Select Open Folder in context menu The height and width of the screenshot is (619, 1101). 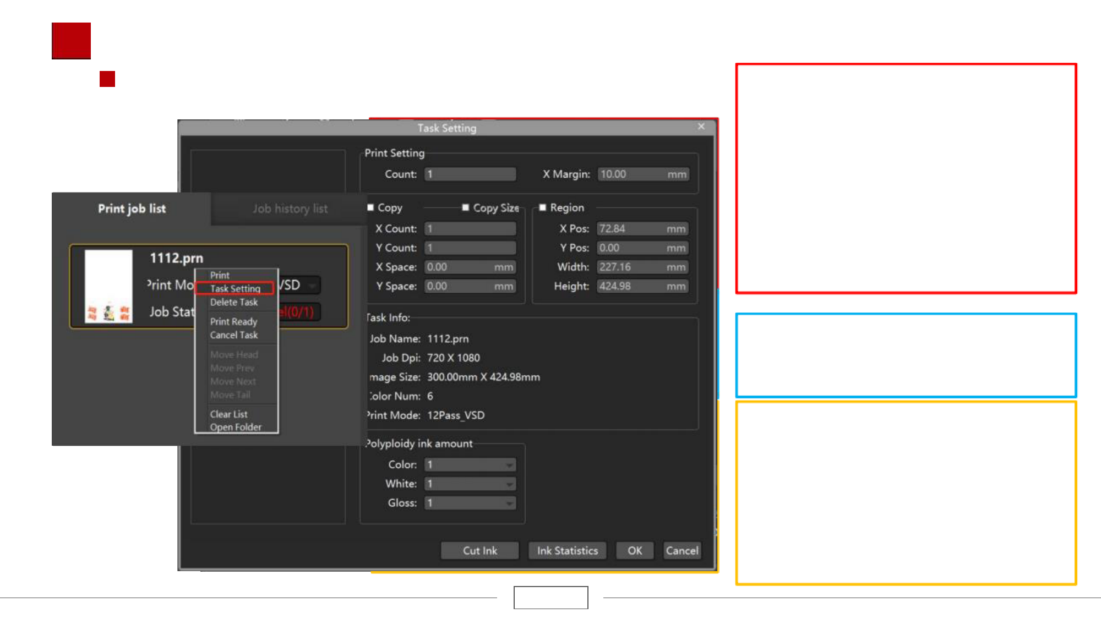point(236,427)
